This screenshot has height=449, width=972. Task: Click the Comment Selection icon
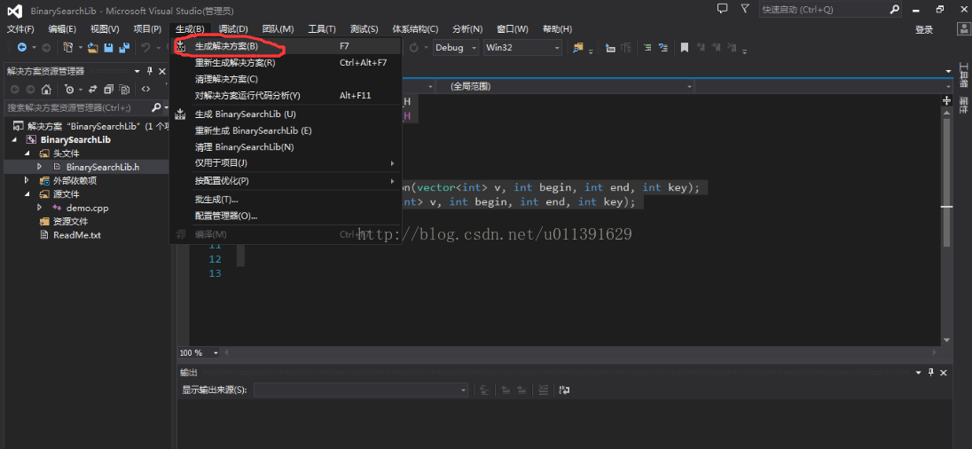(647, 48)
